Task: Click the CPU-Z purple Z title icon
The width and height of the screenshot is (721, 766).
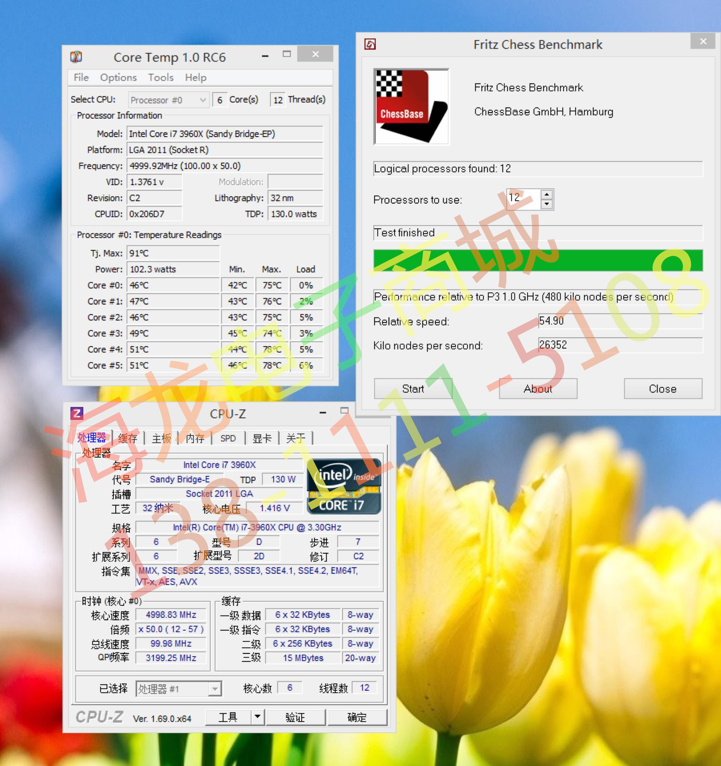Action: click(x=77, y=414)
